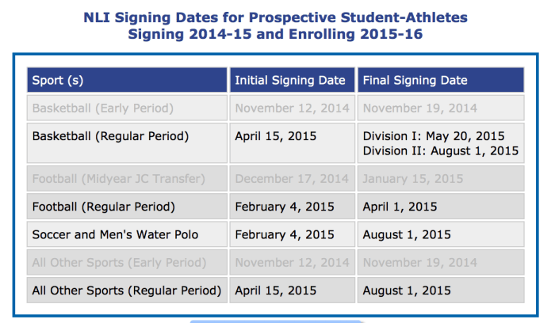
Task: Click the April 15, 2015 basketball signing date
Action: point(275,136)
